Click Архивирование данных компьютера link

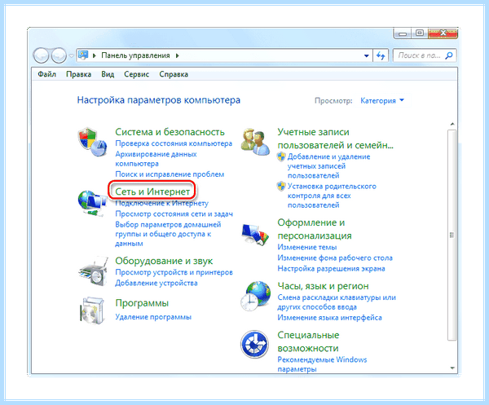point(156,159)
